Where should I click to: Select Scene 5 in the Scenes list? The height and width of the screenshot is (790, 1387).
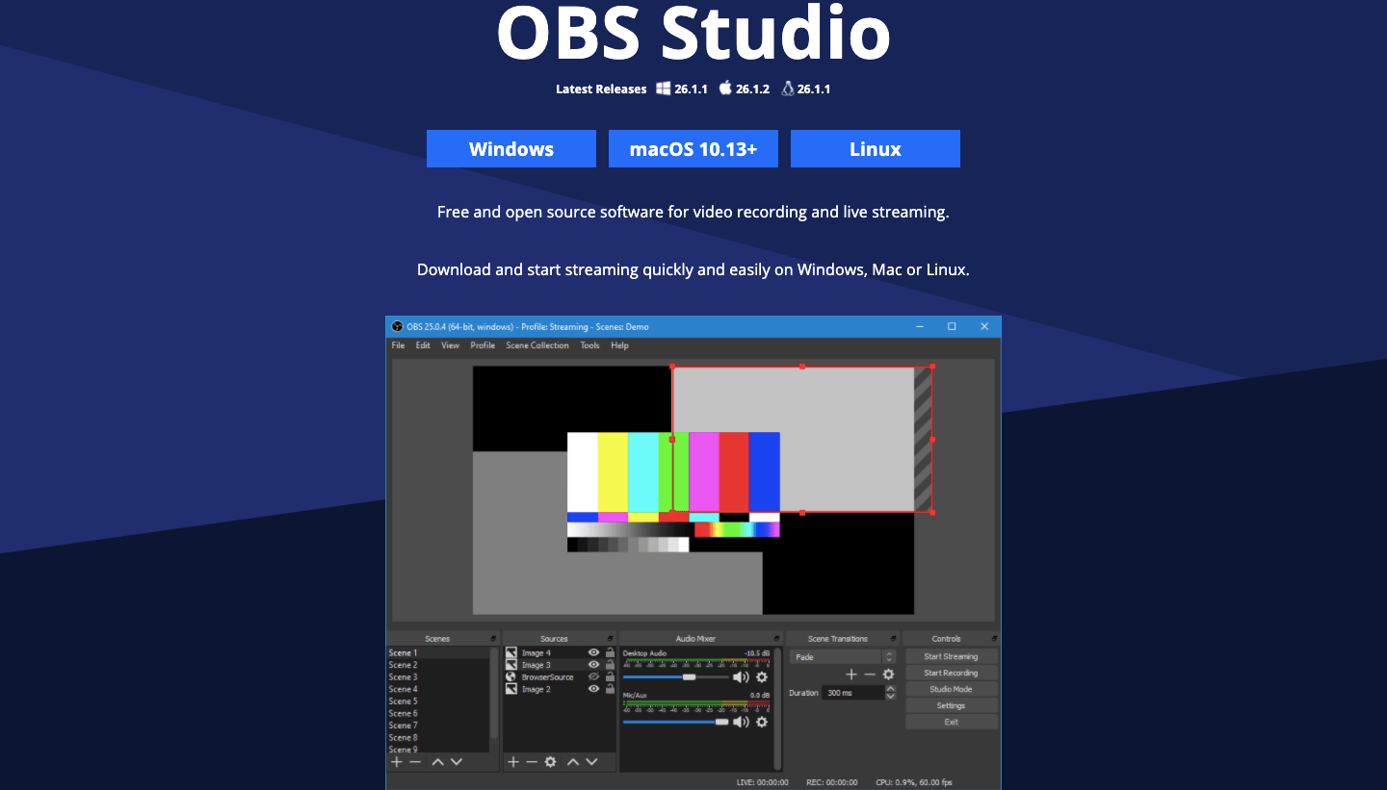(x=403, y=702)
